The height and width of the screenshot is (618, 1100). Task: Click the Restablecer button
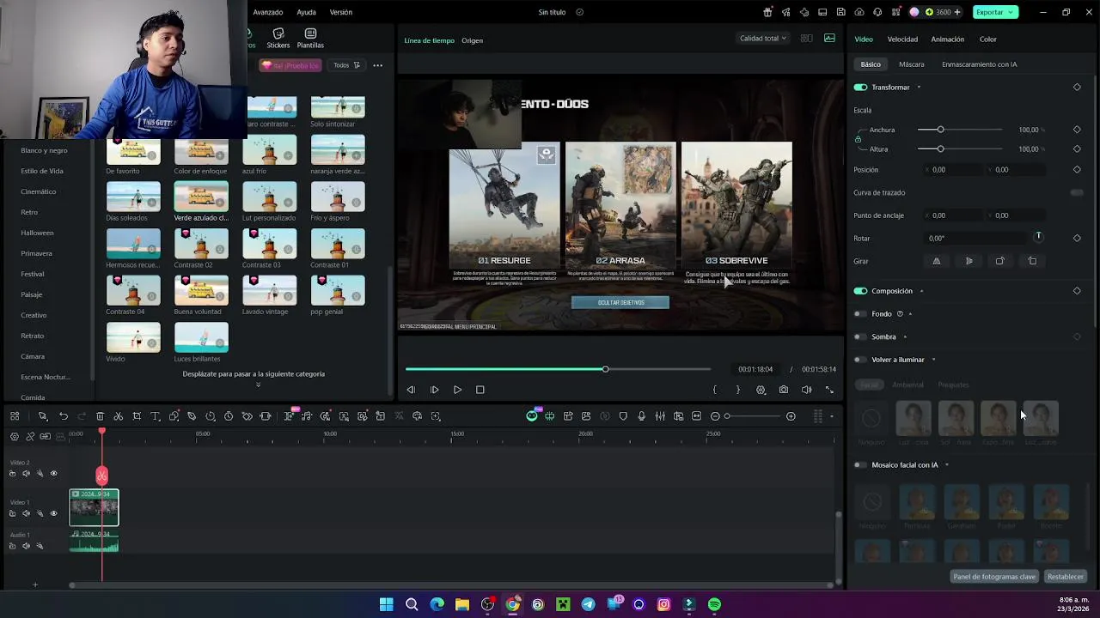(1066, 577)
